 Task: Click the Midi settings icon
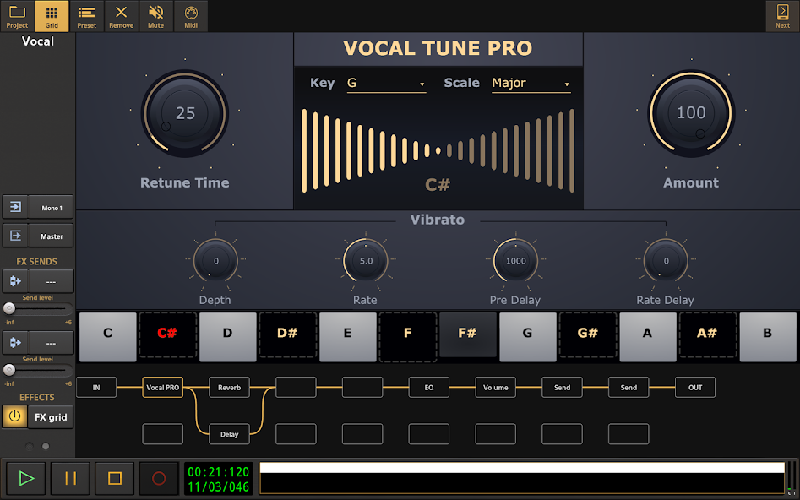click(x=190, y=16)
